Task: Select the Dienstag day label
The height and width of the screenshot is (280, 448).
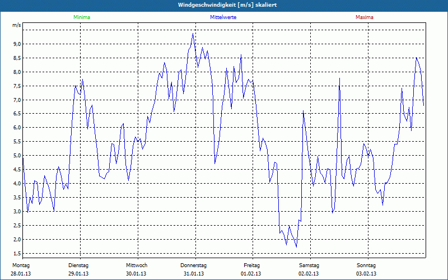Action: pyautogui.click(x=78, y=265)
